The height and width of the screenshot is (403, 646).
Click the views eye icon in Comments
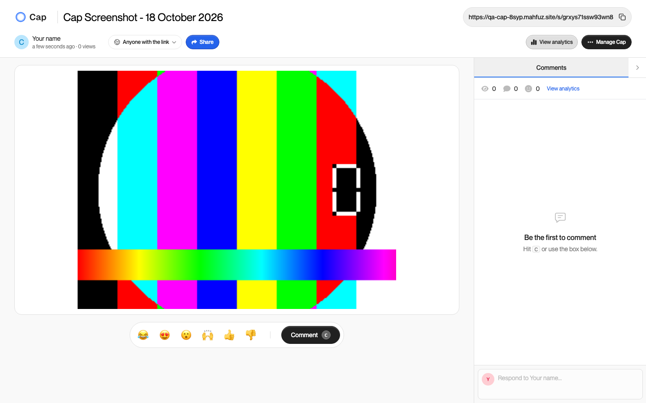point(485,89)
